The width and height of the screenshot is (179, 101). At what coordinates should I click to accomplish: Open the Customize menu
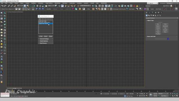(x=72, y=3)
